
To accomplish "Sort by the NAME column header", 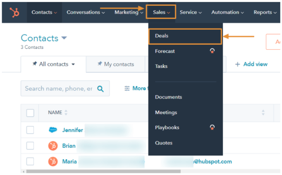I will click(55, 113).
